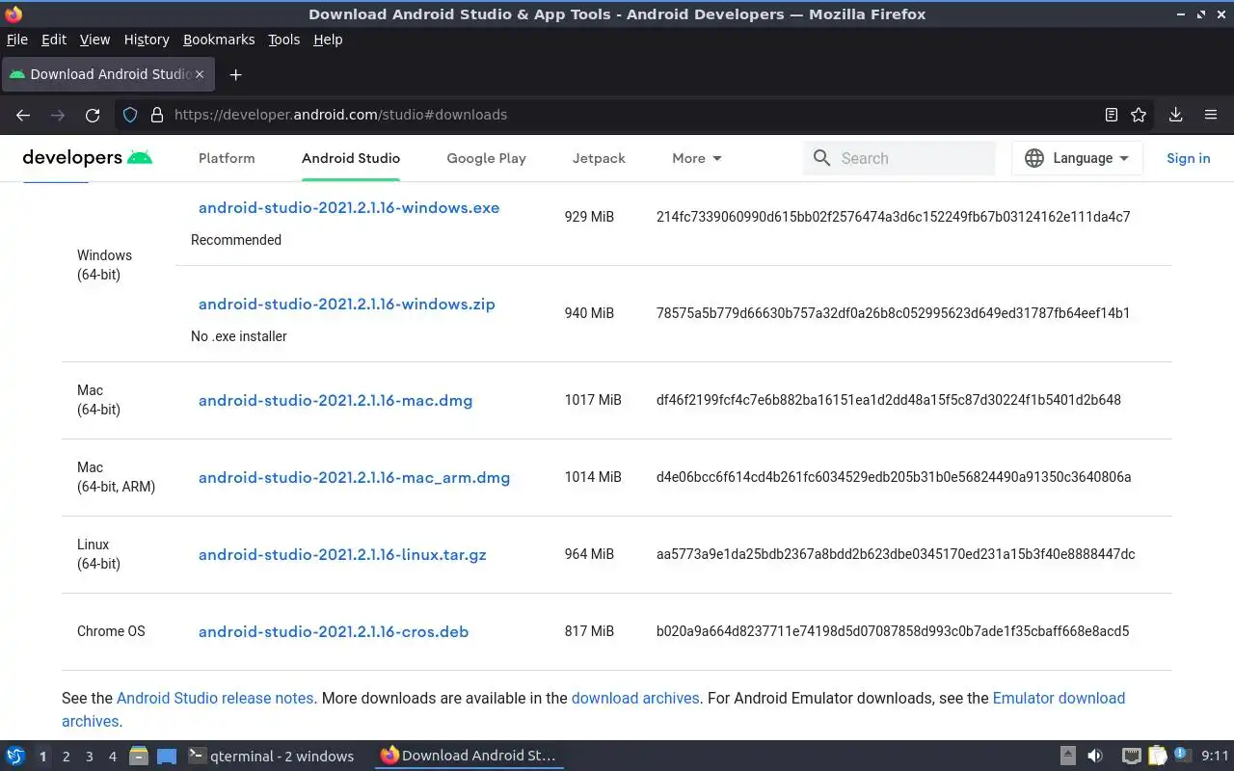Switch to workspace 3 in the taskbar
This screenshot has width=1234, height=771.
click(x=89, y=757)
